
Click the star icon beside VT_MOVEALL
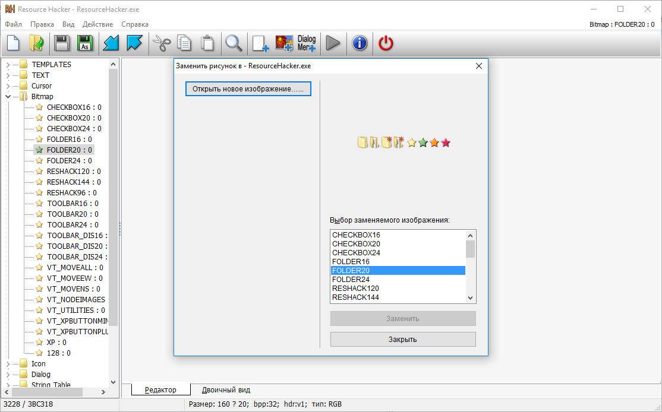pyautogui.click(x=39, y=267)
